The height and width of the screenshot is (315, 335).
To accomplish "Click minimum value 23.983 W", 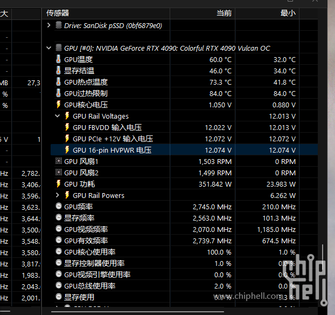I will pos(281,184).
